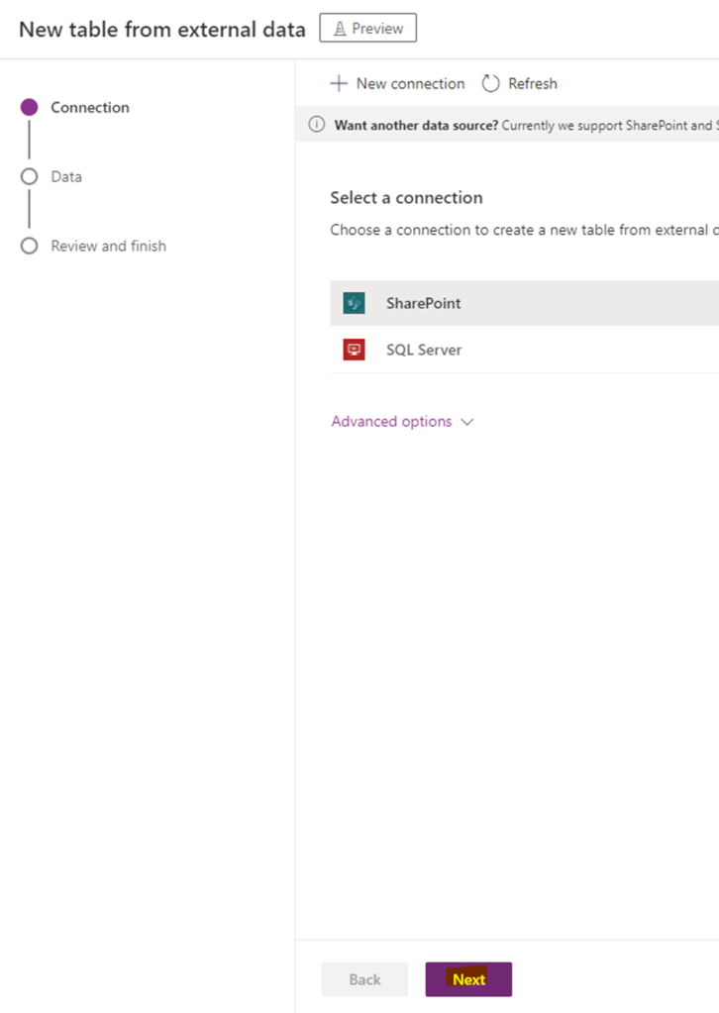Click the plus icon for New connection

tap(339, 84)
